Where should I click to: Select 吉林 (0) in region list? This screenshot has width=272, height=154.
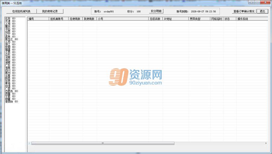pyautogui.click(x=10, y=37)
